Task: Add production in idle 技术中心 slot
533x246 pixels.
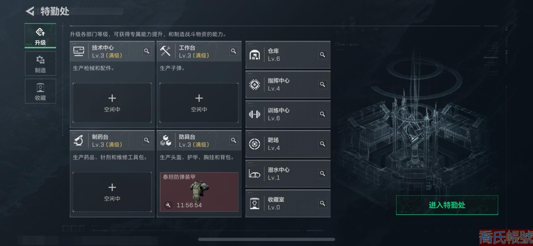Action: click(112, 103)
